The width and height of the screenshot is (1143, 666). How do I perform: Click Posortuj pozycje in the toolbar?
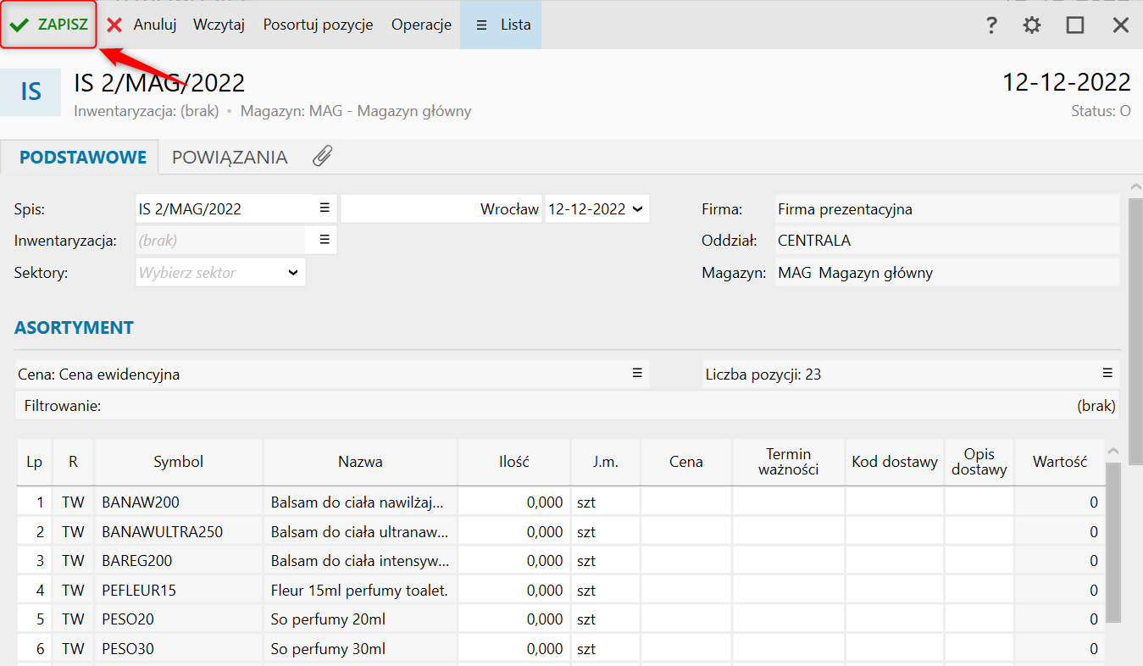[x=318, y=25]
